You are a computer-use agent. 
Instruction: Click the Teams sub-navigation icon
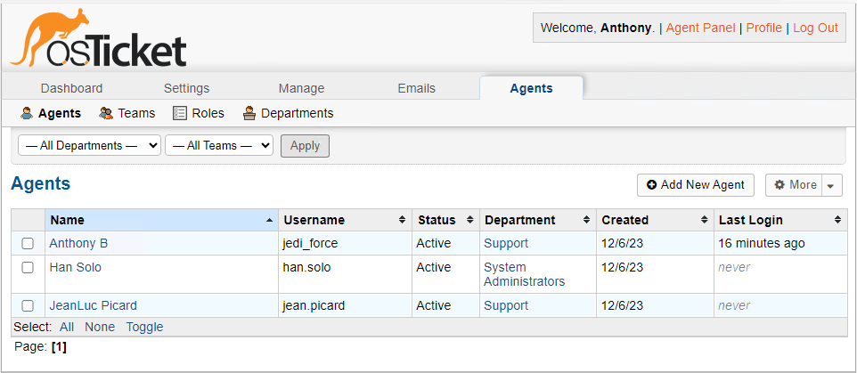(x=106, y=113)
